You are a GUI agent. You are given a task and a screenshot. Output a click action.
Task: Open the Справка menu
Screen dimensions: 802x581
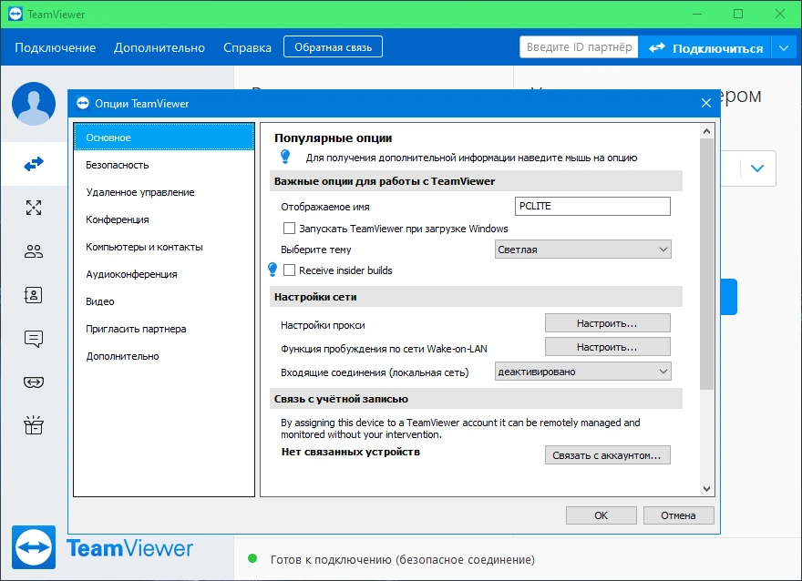click(247, 47)
